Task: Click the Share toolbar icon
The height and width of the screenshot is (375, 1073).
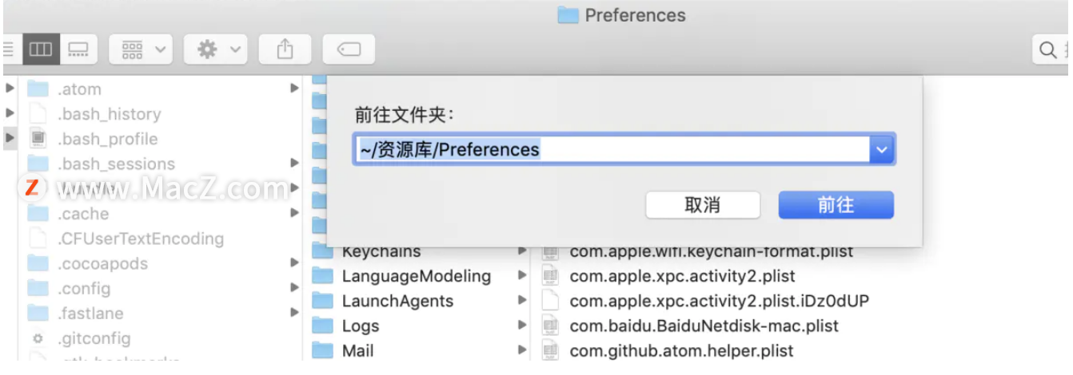Action: (285, 49)
